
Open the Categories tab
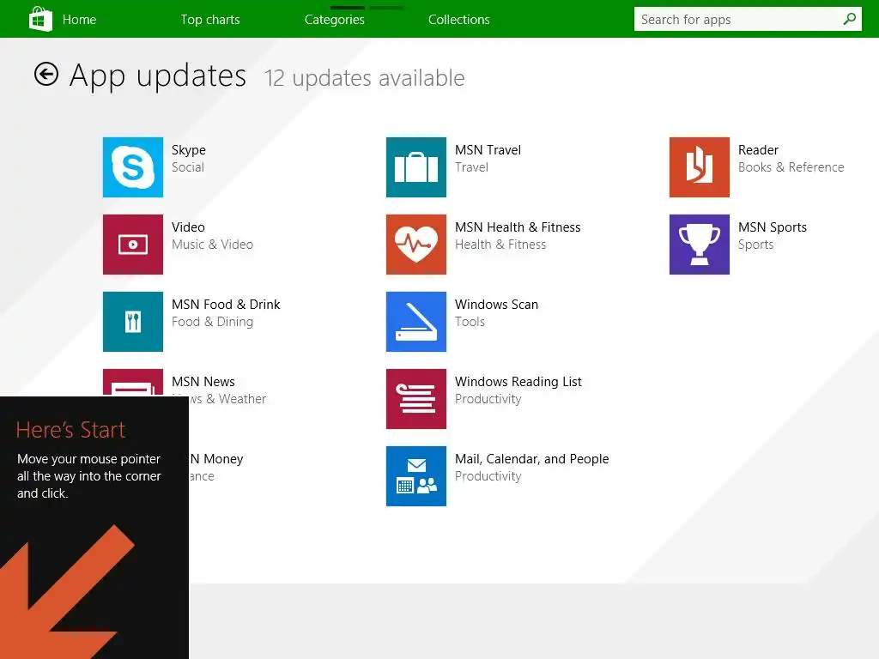click(x=335, y=20)
